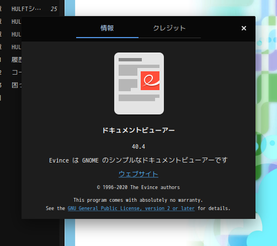Select the 困 entry in the sidebar outline
Image resolution: width=277 pixels, height=246 pixels.
pyautogui.click(x=17, y=85)
